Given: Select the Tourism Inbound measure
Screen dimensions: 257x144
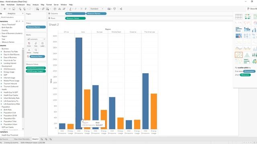Looking at the screenshot, I should coord(10,84).
